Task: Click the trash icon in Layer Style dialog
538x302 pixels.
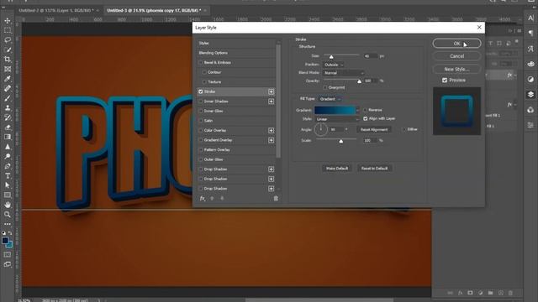Action: click(x=276, y=198)
